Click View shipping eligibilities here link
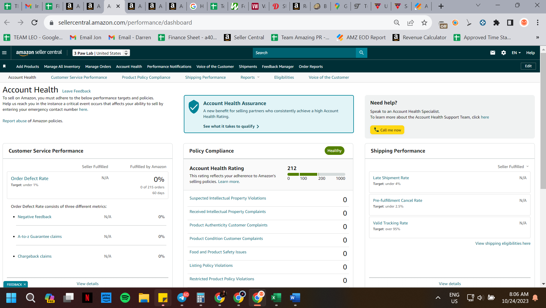The height and width of the screenshot is (308, 546). [x=503, y=243]
